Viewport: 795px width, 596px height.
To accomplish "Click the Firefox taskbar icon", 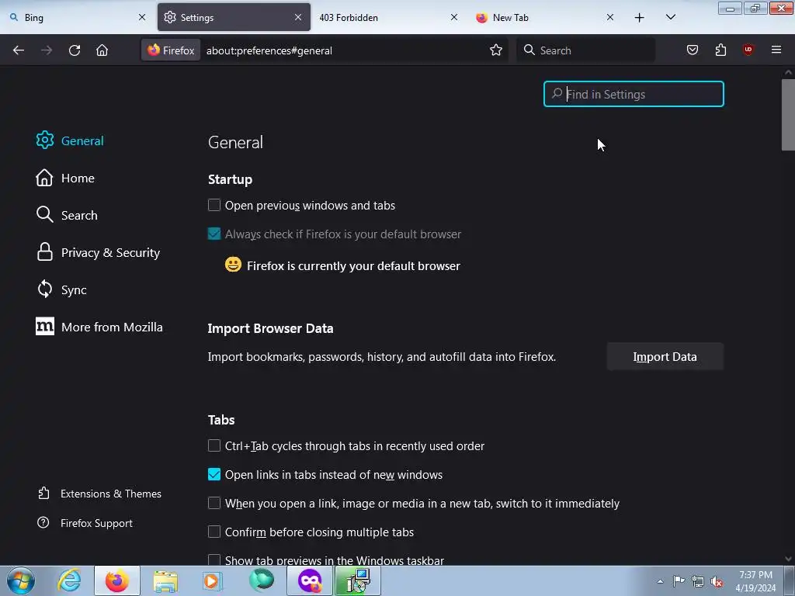I will [x=117, y=580].
